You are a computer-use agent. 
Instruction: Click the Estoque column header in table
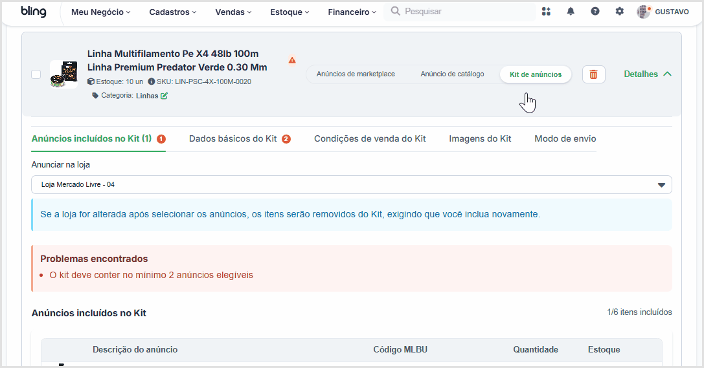[x=604, y=350]
